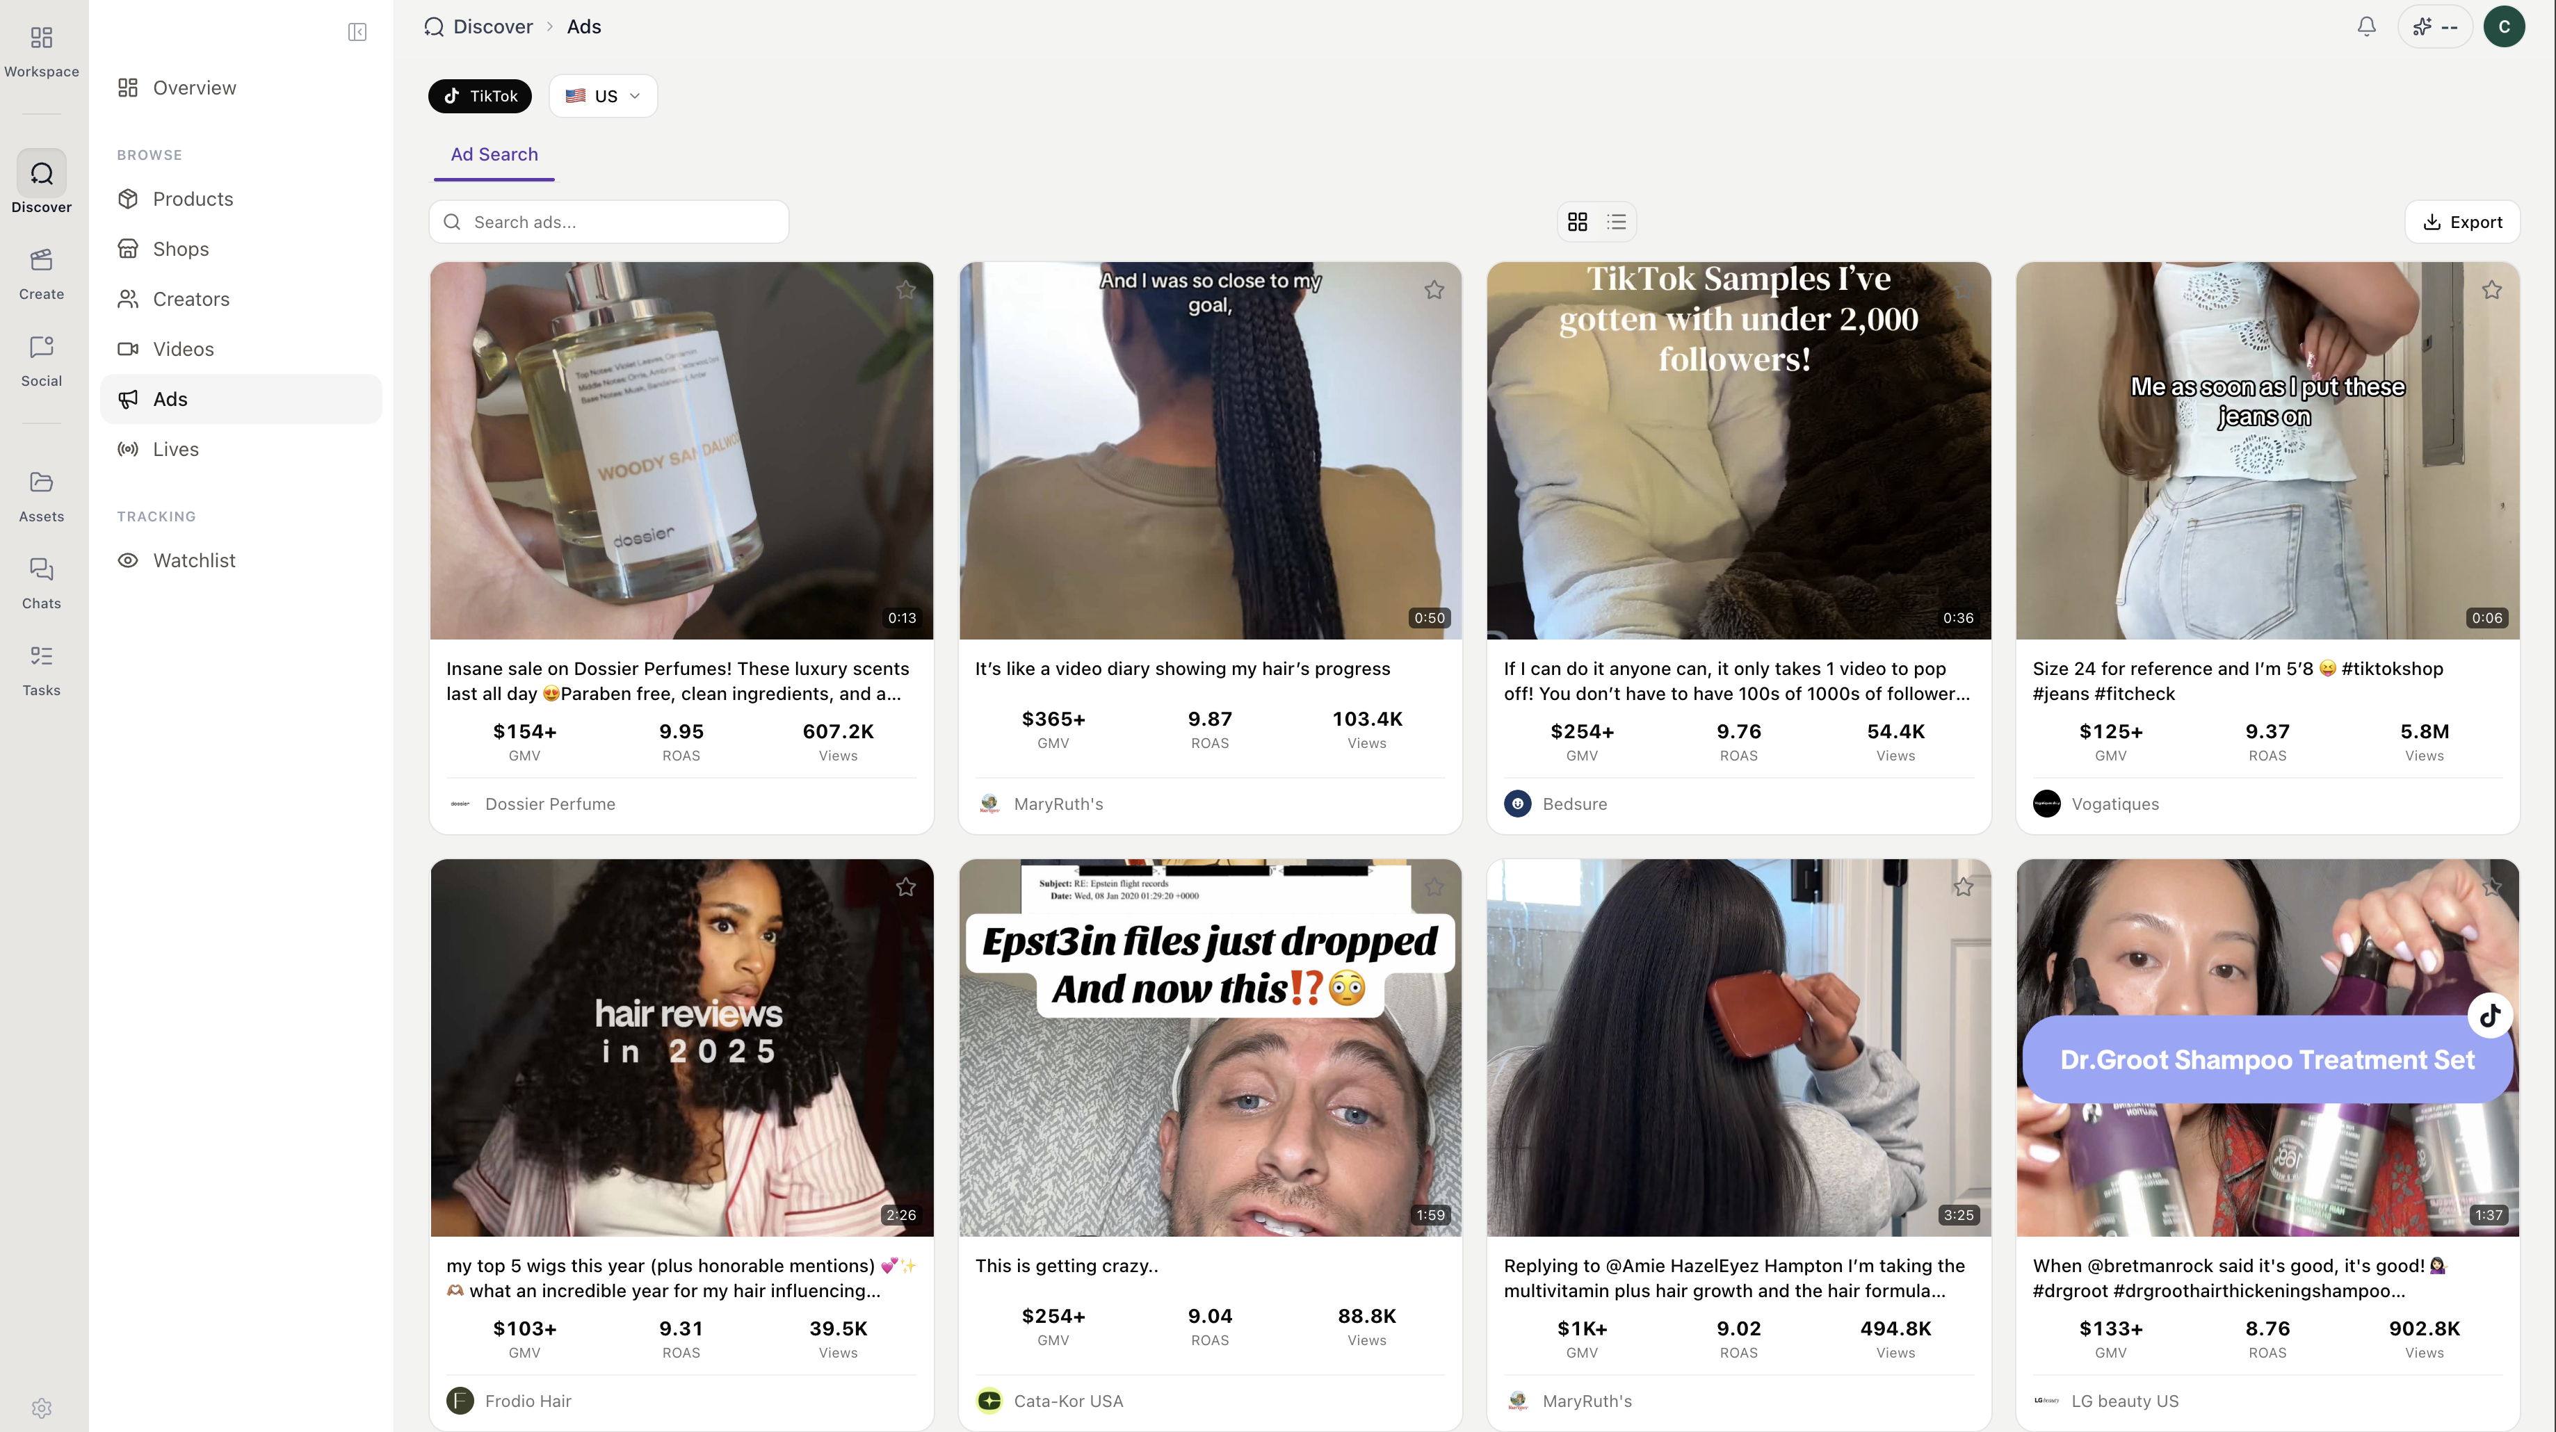2556x1432 pixels.
Task: Click the Export button
Action: [2463, 222]
